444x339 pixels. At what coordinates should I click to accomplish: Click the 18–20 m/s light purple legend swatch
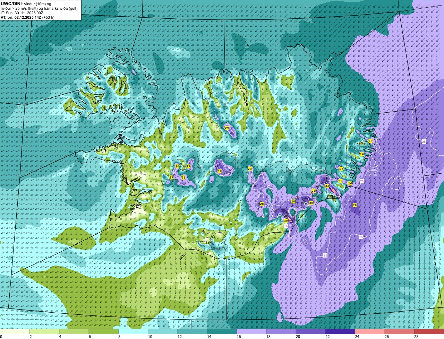[x=281, y=331]
